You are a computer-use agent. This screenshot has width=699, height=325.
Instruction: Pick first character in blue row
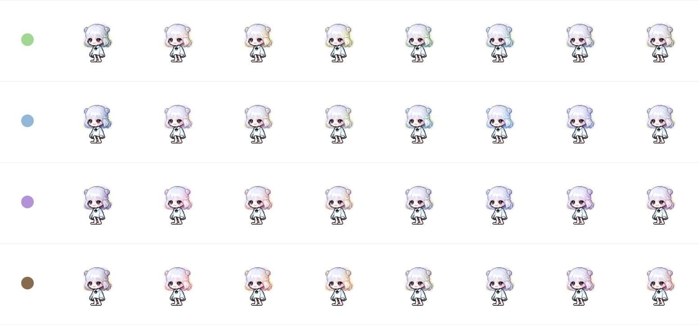coord(97,124)
